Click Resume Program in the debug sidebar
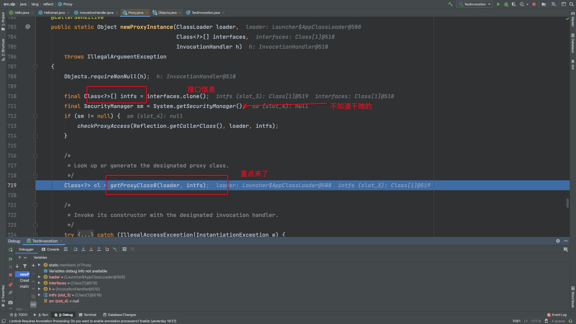Viewport: 576px width, 324px height. pos(10,259)
